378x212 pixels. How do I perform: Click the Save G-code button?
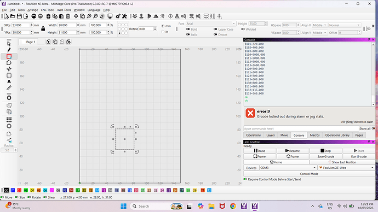point(326,156)
